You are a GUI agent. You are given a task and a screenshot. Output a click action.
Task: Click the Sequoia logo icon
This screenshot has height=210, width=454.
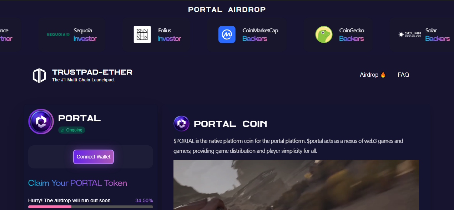click(58, 34)
